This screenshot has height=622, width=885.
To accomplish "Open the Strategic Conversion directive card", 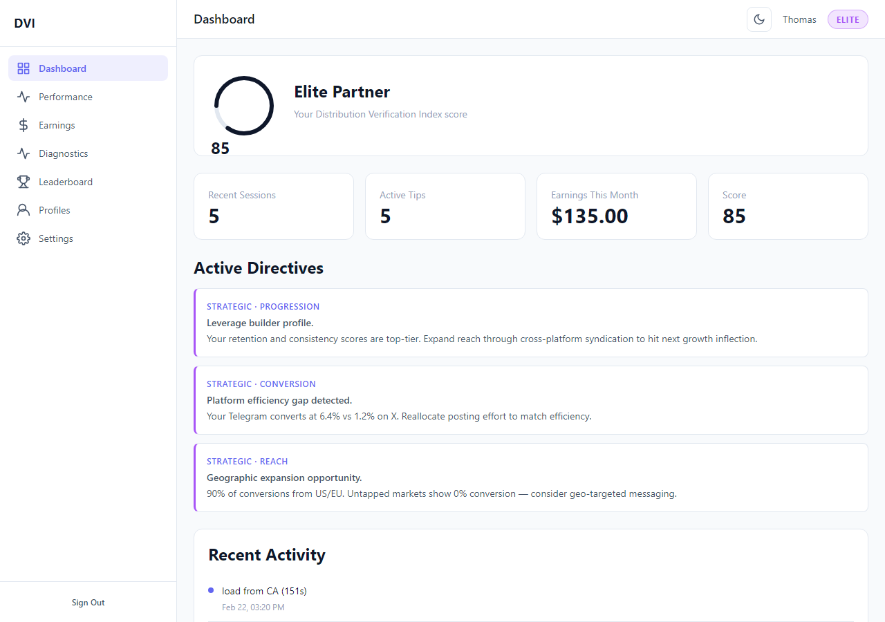I will click(531, 400).
